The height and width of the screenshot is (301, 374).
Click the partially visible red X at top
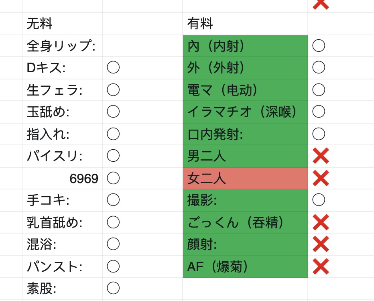tap(321, 4)
